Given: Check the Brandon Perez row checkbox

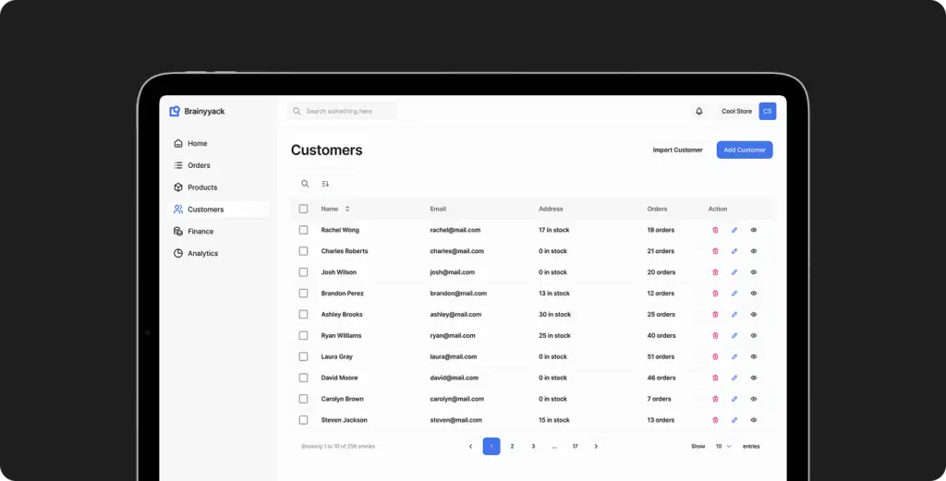Looking at the screenshot, I should click(303, 293).
